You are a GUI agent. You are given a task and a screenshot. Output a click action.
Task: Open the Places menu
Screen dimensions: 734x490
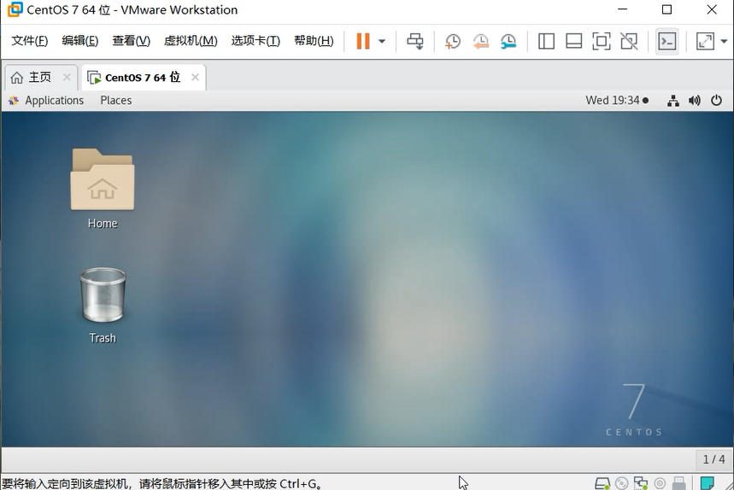115,101
